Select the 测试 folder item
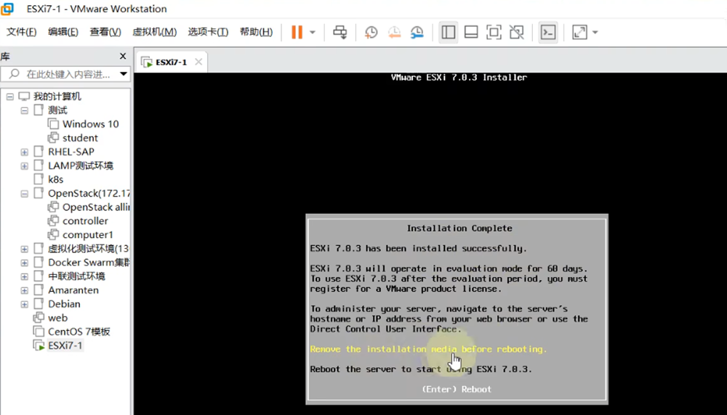Image resolution: width=727 pixels, height=415 pixels. [57, 110]
